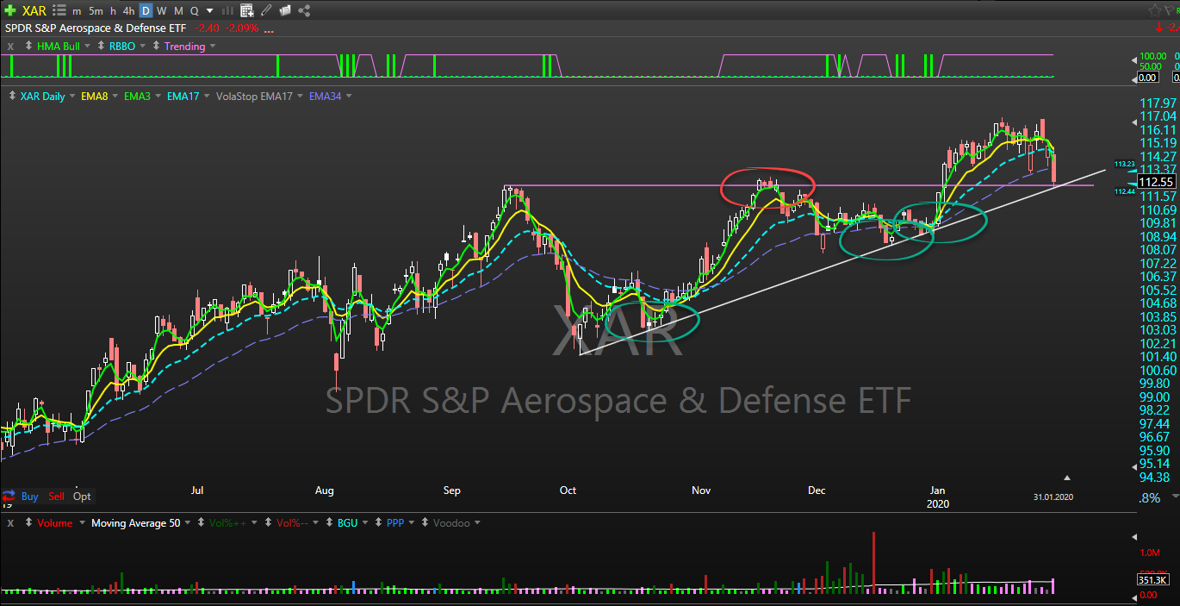Open the add indicator grid icon
1180x606 pixels.
coord(247,11)
